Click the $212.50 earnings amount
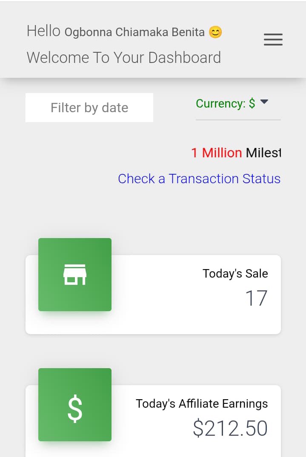 tap(230, 428)
